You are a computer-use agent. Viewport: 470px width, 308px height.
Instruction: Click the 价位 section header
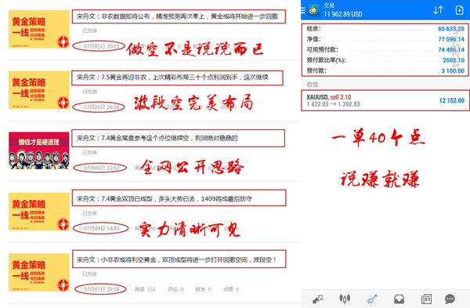tap(313, 85)
